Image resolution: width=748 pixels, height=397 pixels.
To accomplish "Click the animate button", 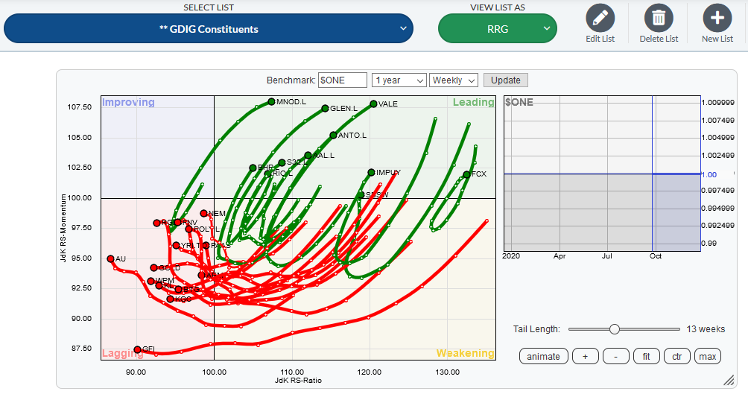I will tap(543, 357).
